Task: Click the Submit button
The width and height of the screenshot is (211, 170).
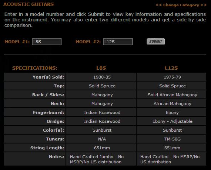Action: 156,42
